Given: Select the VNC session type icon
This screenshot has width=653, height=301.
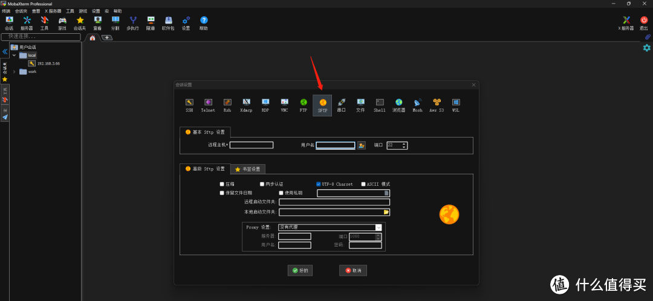Looking at the screenshot, I should (x=284, y=106).
